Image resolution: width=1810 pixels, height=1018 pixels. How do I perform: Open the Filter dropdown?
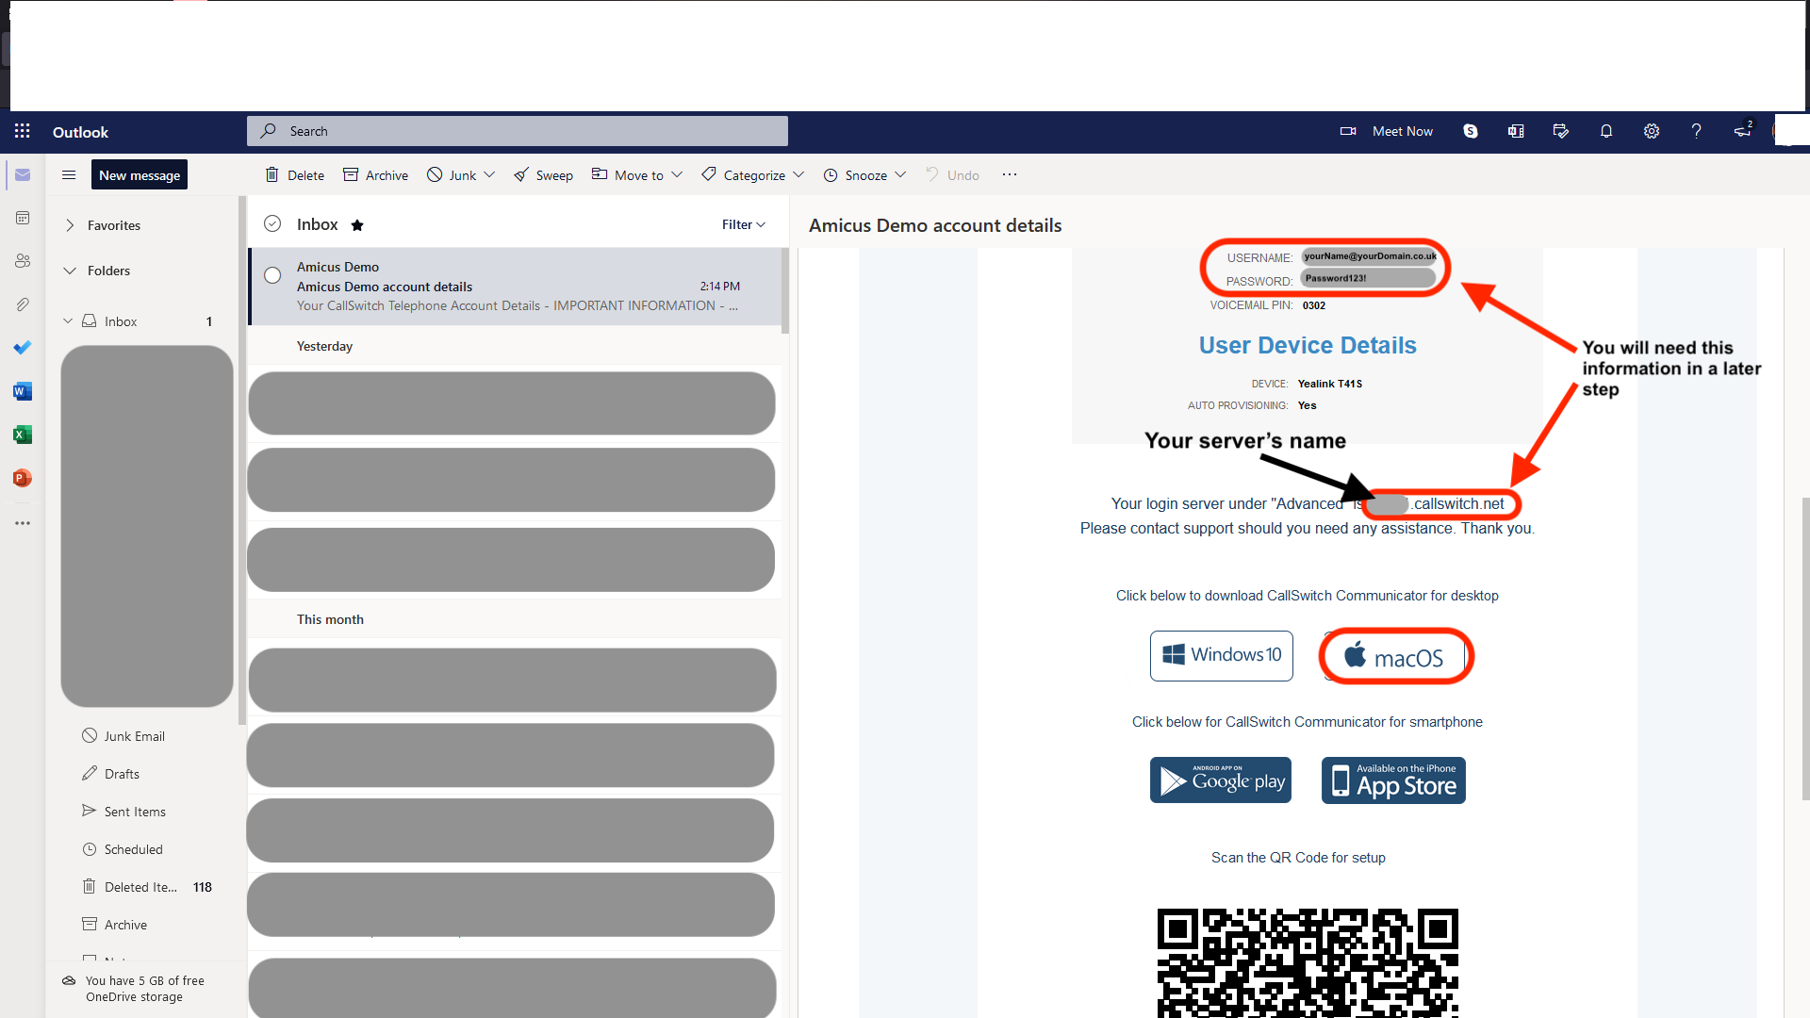coord(744,224)
